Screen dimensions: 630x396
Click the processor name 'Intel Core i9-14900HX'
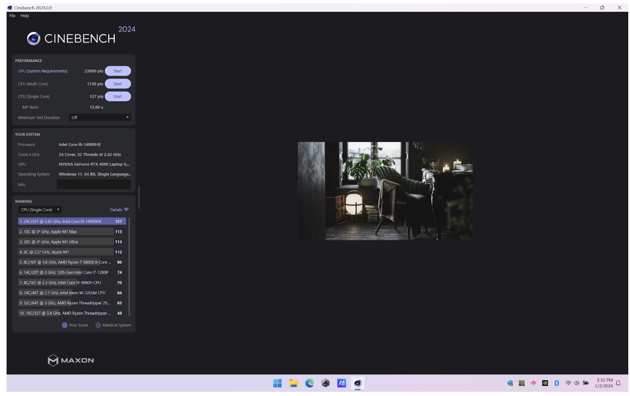click(x=80, y=145)
